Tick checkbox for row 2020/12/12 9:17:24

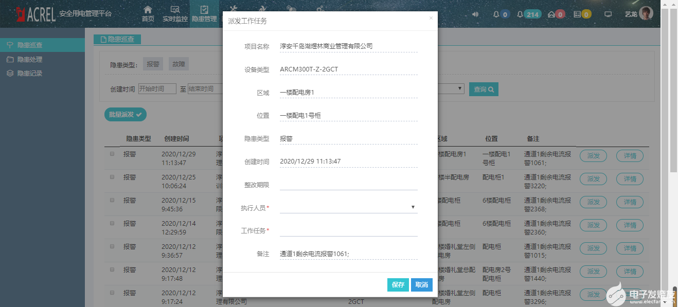click(x=112, y=293)
